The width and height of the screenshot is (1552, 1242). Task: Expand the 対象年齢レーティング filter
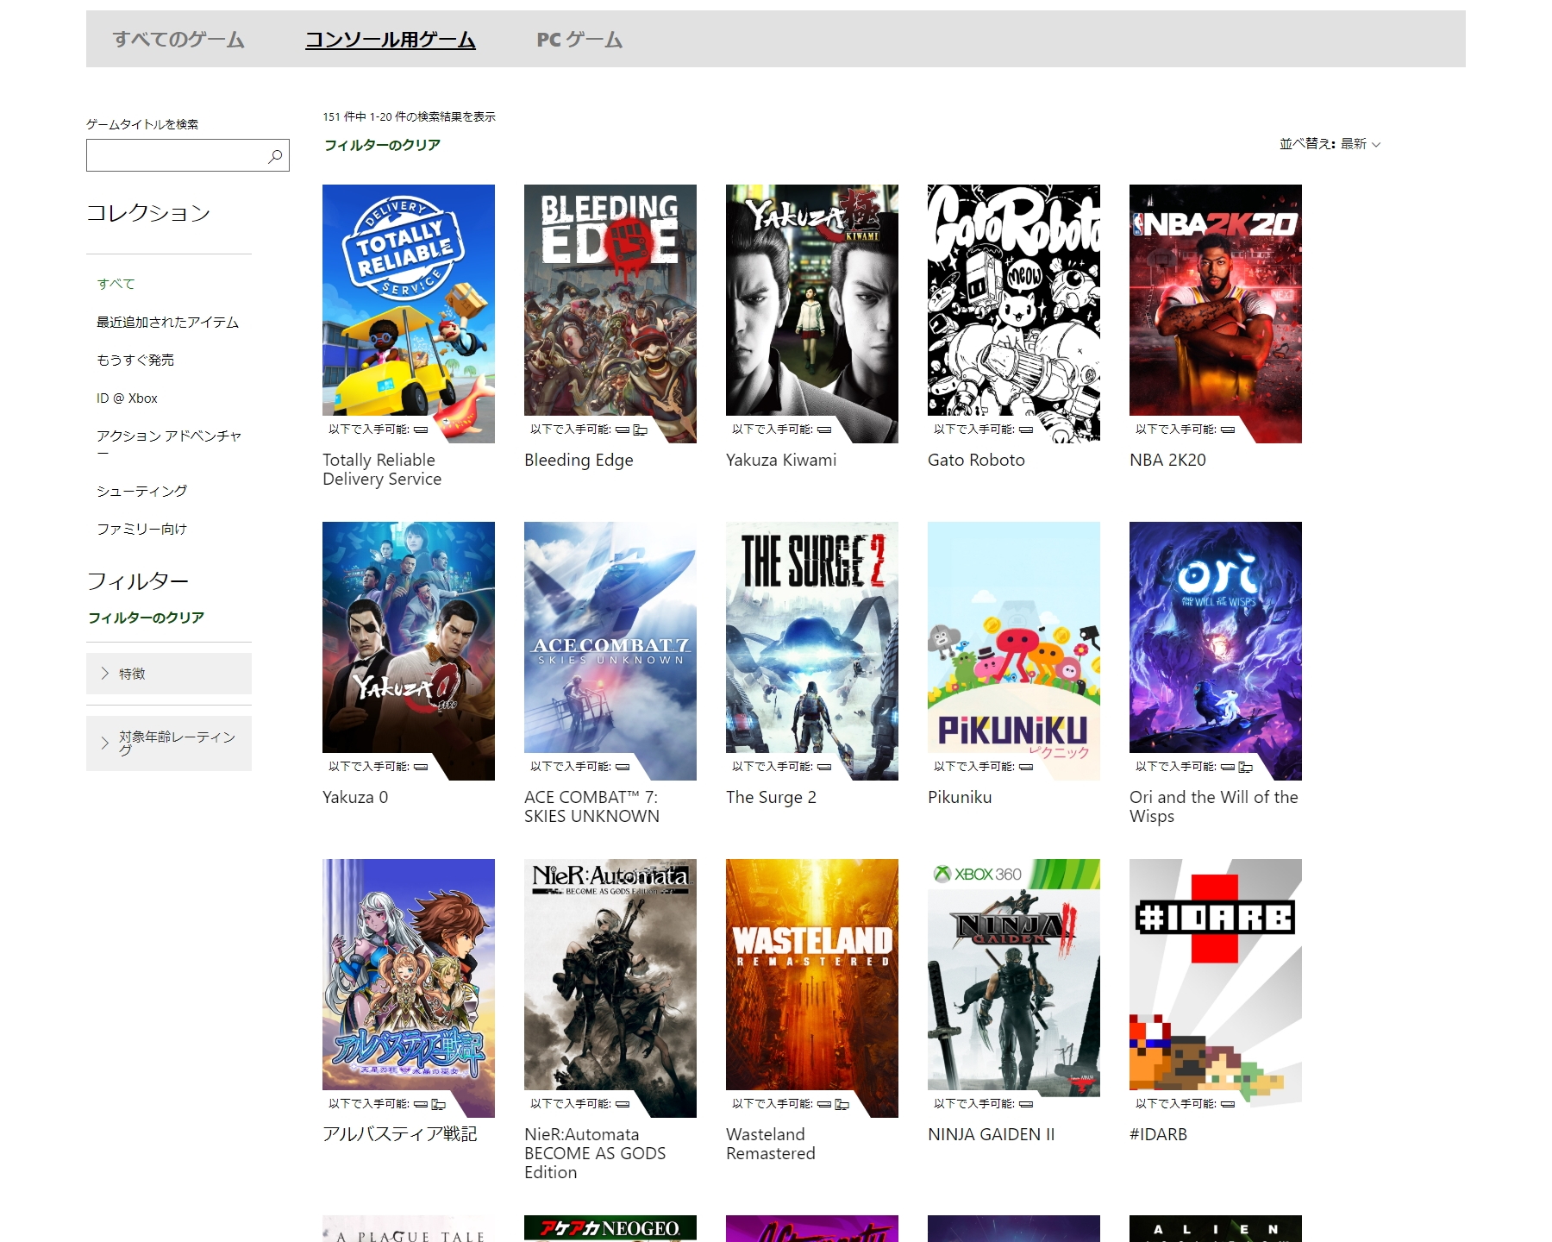click(x=169, y=743)
